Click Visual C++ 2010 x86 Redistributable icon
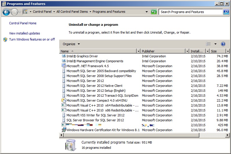This screenshot has width=231, height=154. pyautogui.click(x=64, y=110)
